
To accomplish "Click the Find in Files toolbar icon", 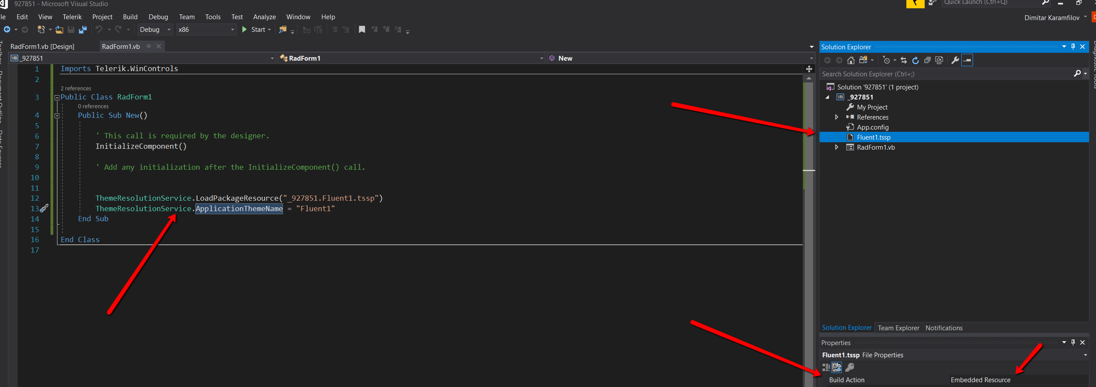I will [283, 30].
